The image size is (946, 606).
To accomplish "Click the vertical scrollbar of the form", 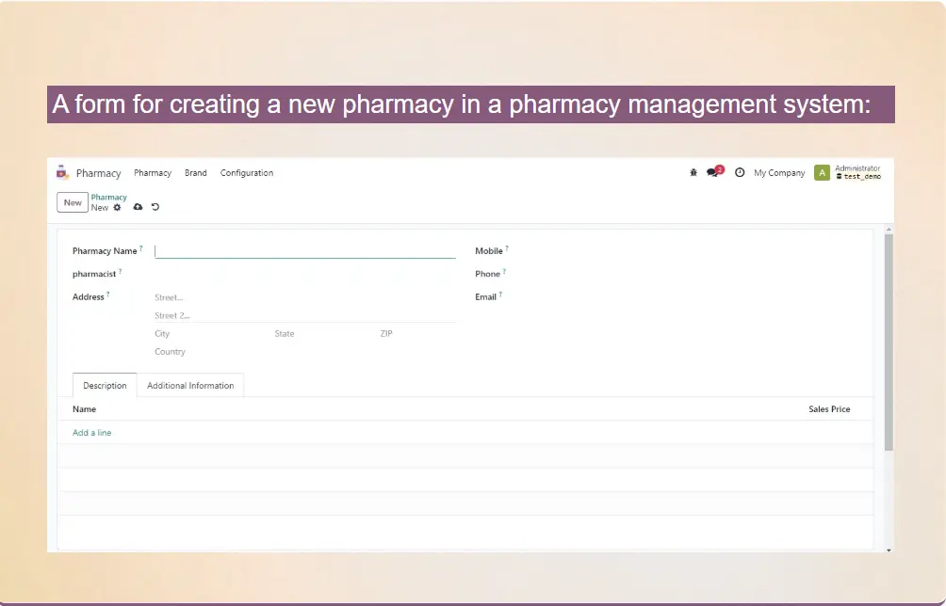I will click(889, 339).
